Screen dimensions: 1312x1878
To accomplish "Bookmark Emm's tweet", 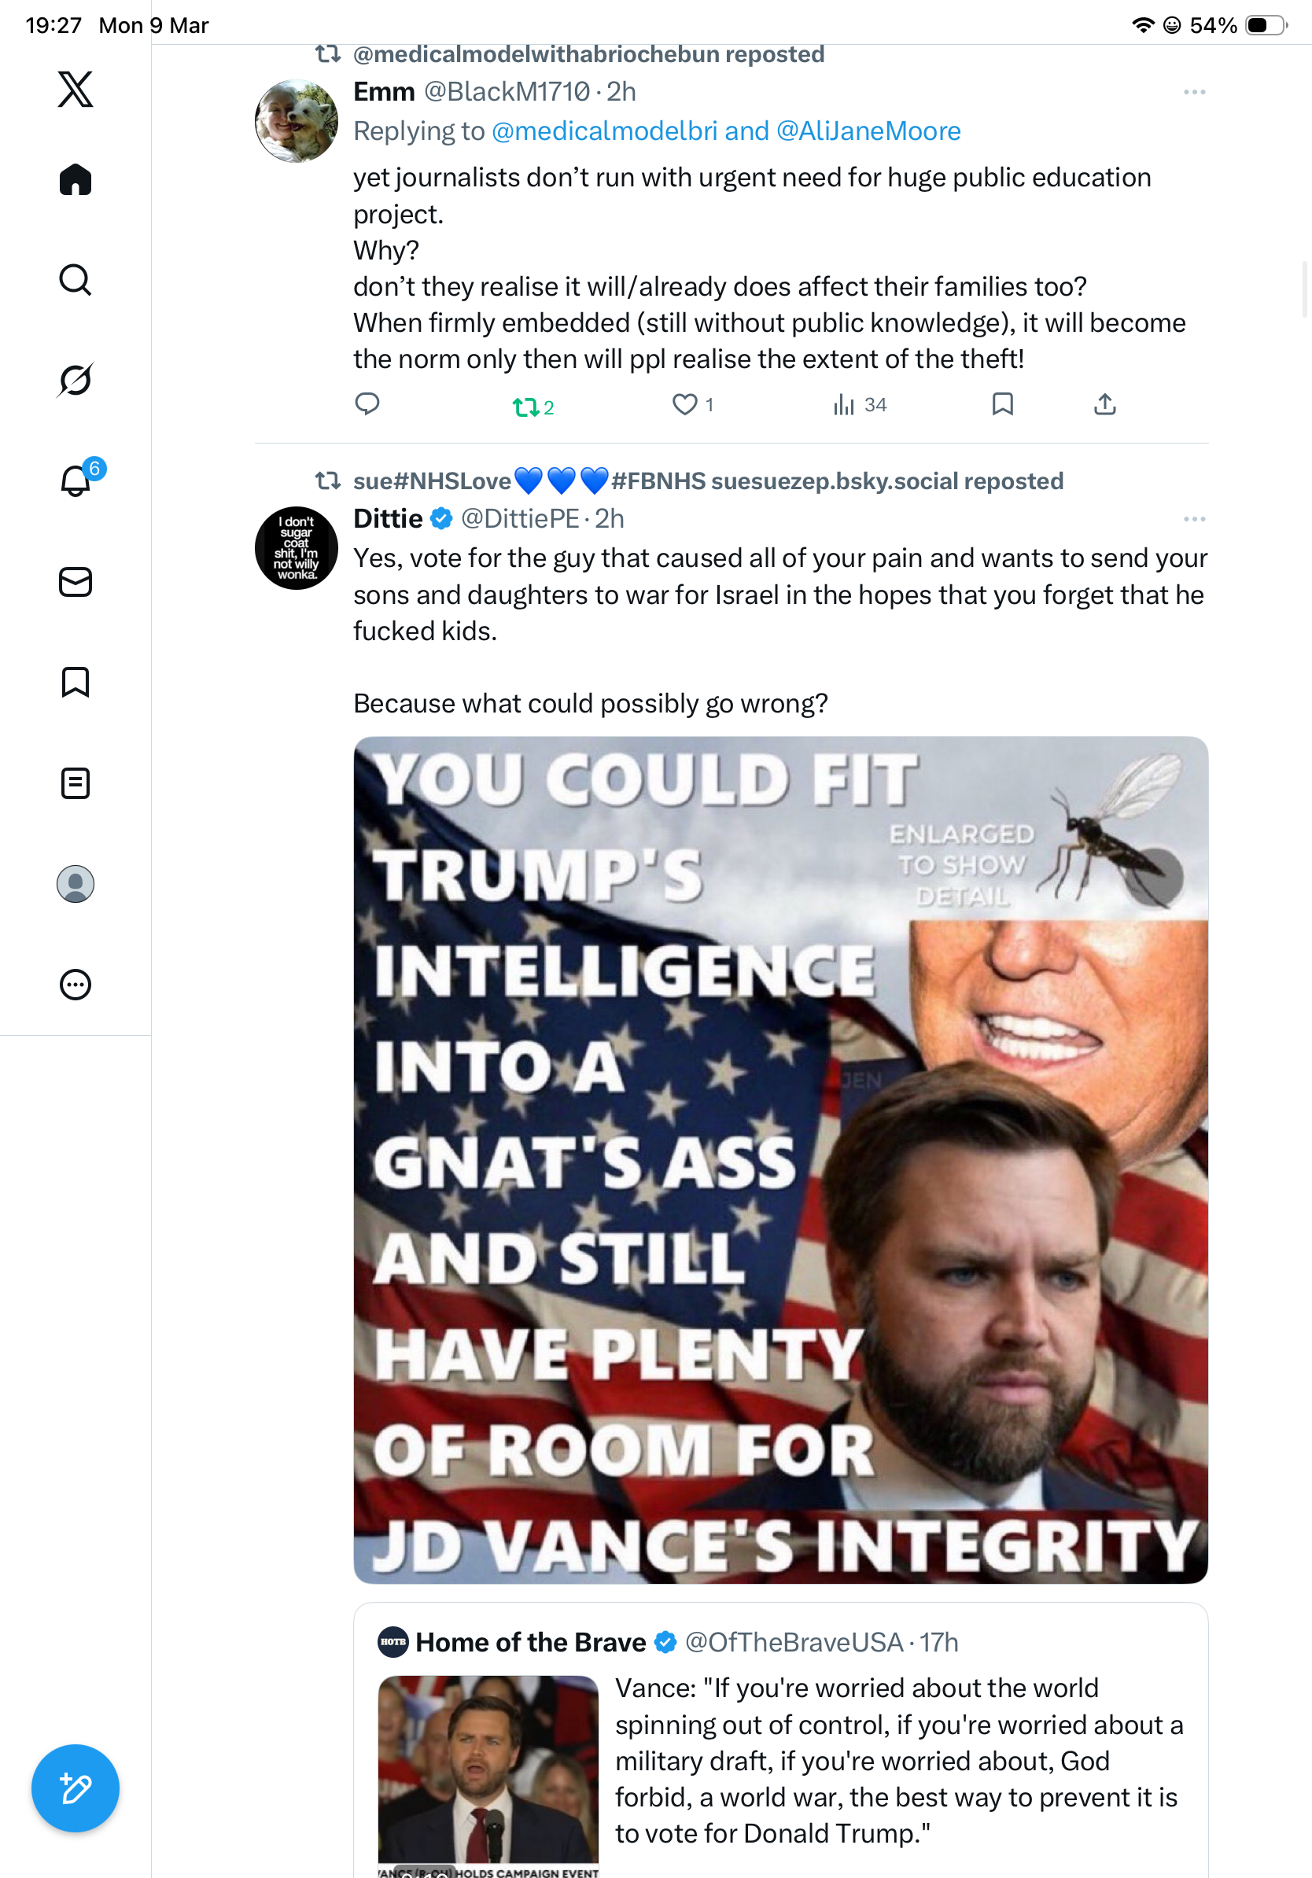I will click(x=1002, y=404).
